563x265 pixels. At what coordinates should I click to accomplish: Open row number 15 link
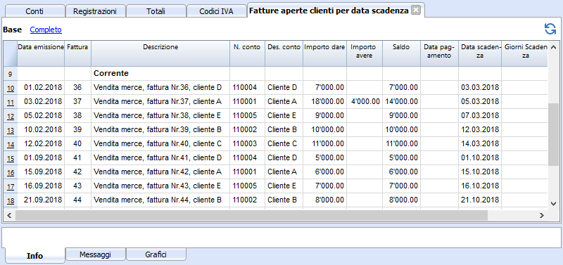(11, 158)
